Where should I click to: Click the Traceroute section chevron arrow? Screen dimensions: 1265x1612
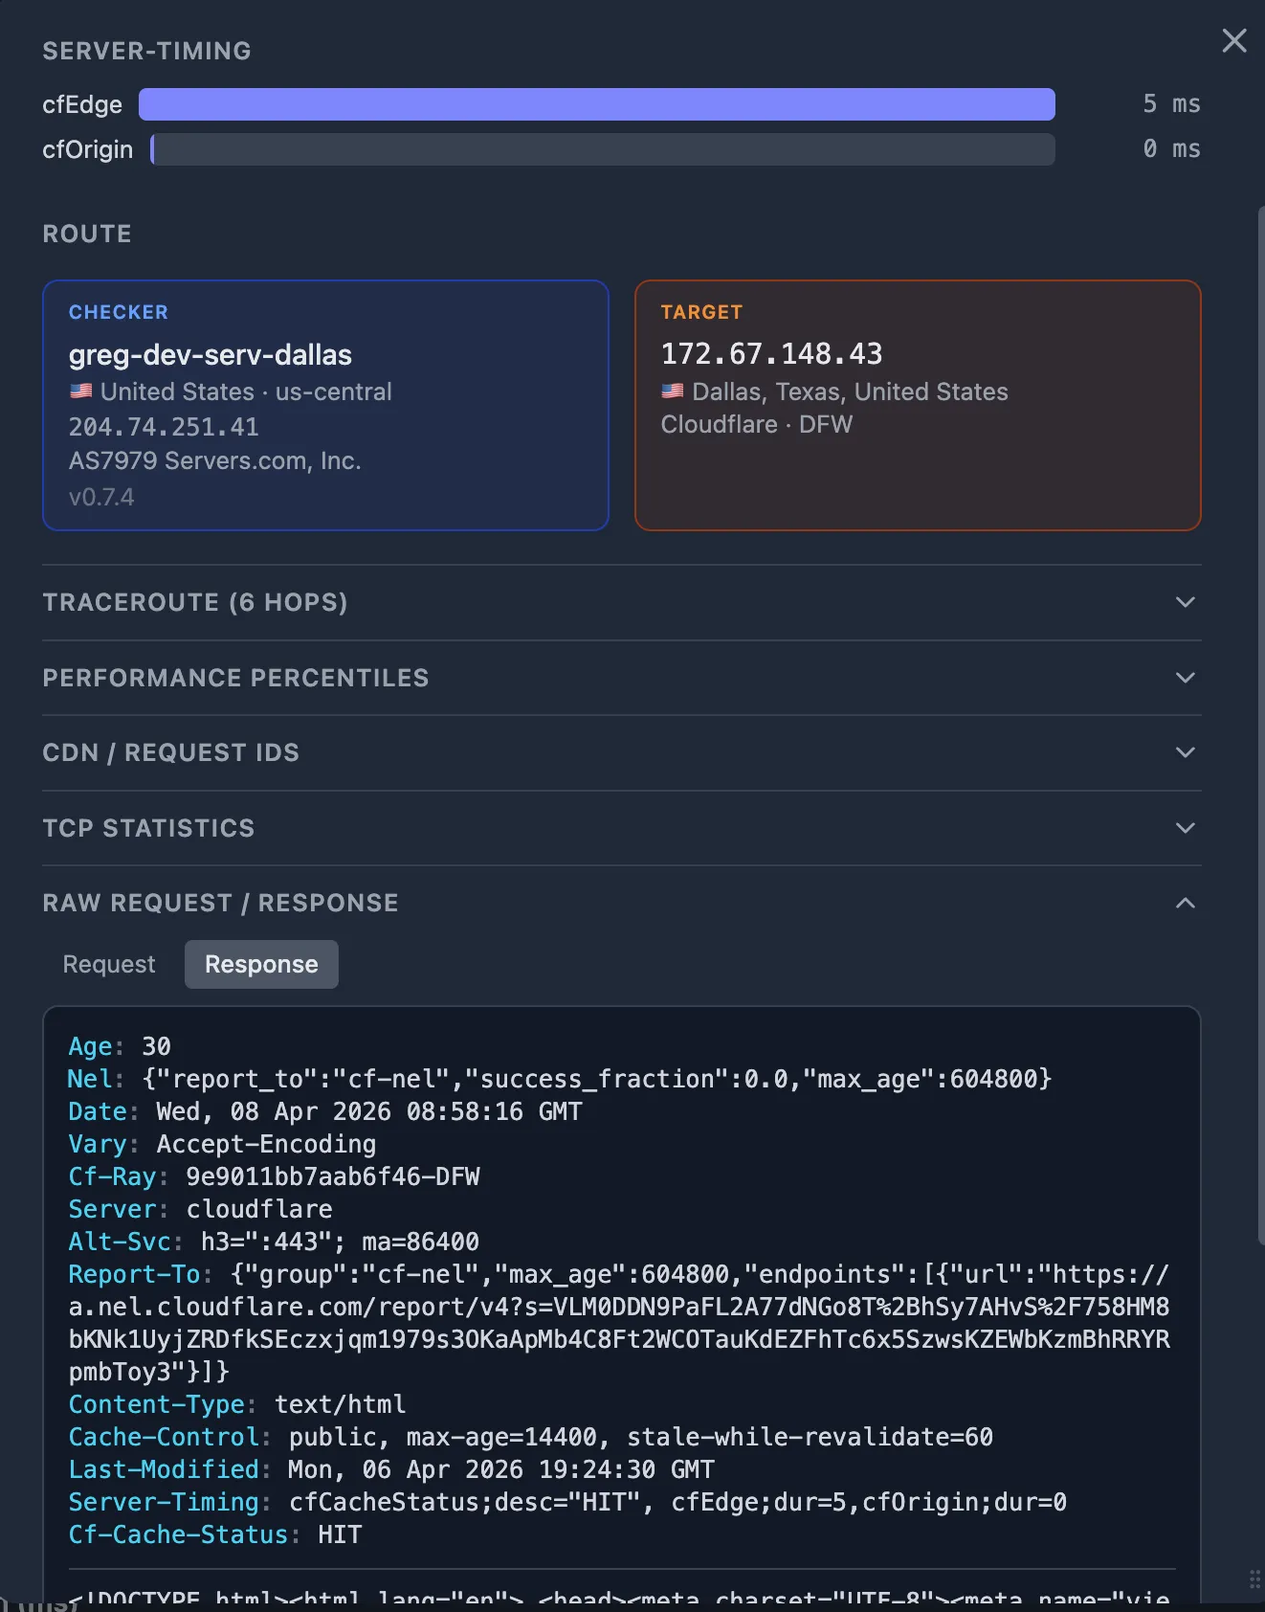pos(1185,602)
